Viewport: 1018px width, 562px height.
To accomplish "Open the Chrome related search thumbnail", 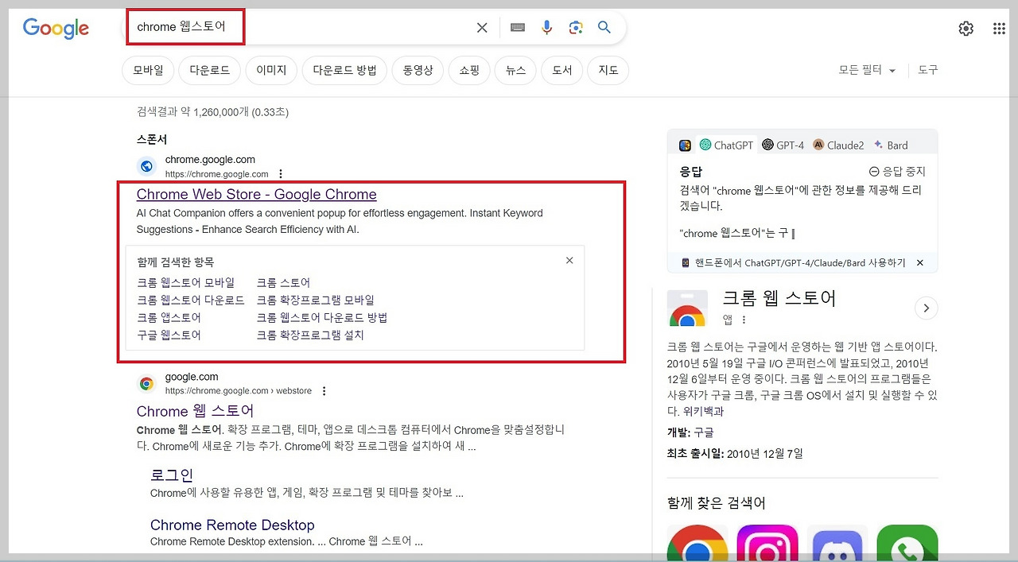I will [x=697, y=543].
